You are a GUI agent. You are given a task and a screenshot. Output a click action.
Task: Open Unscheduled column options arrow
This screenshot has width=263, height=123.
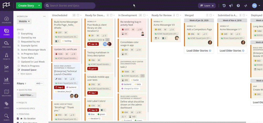pos(81,15)
